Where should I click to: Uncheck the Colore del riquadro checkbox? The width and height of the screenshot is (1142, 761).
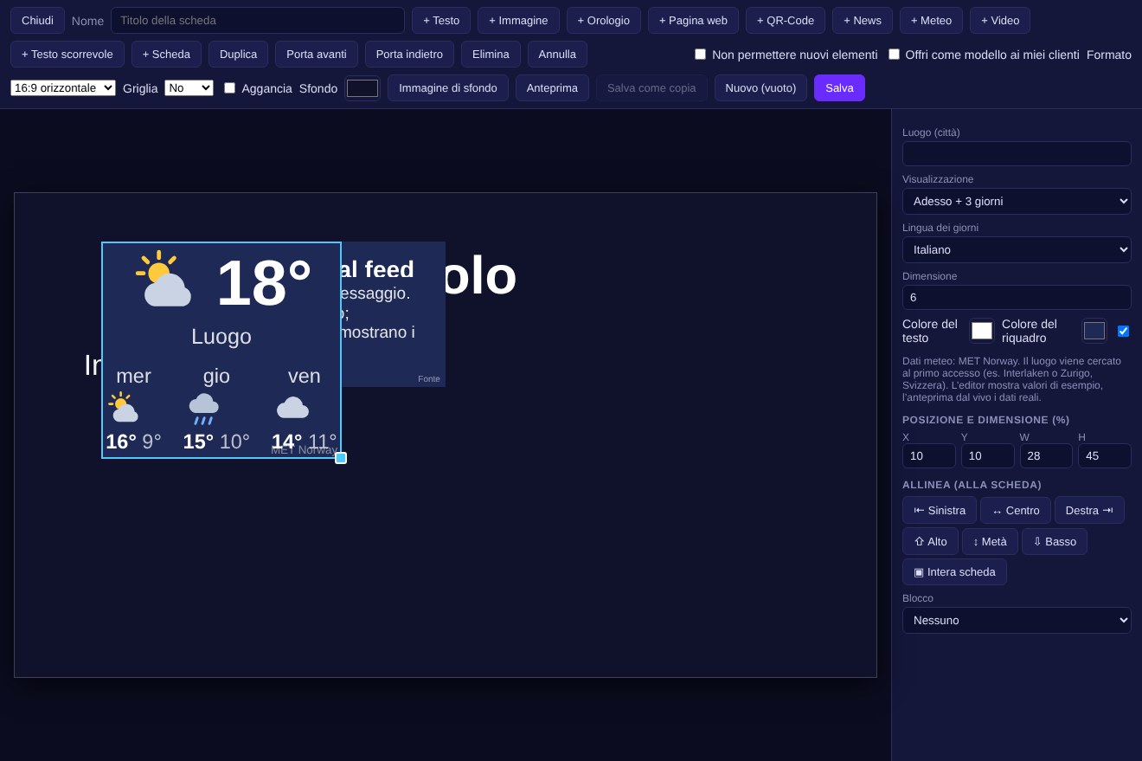[1123, 331]
